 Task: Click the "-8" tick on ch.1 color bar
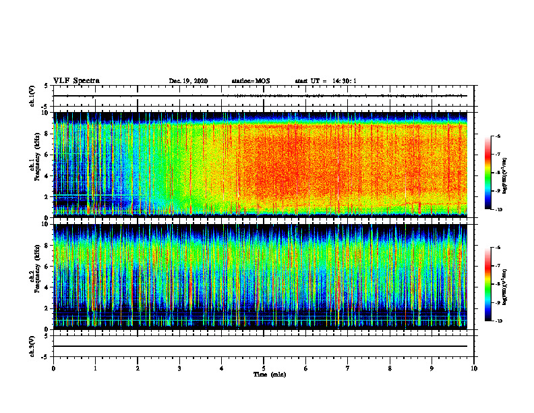[x=498, y=173]
